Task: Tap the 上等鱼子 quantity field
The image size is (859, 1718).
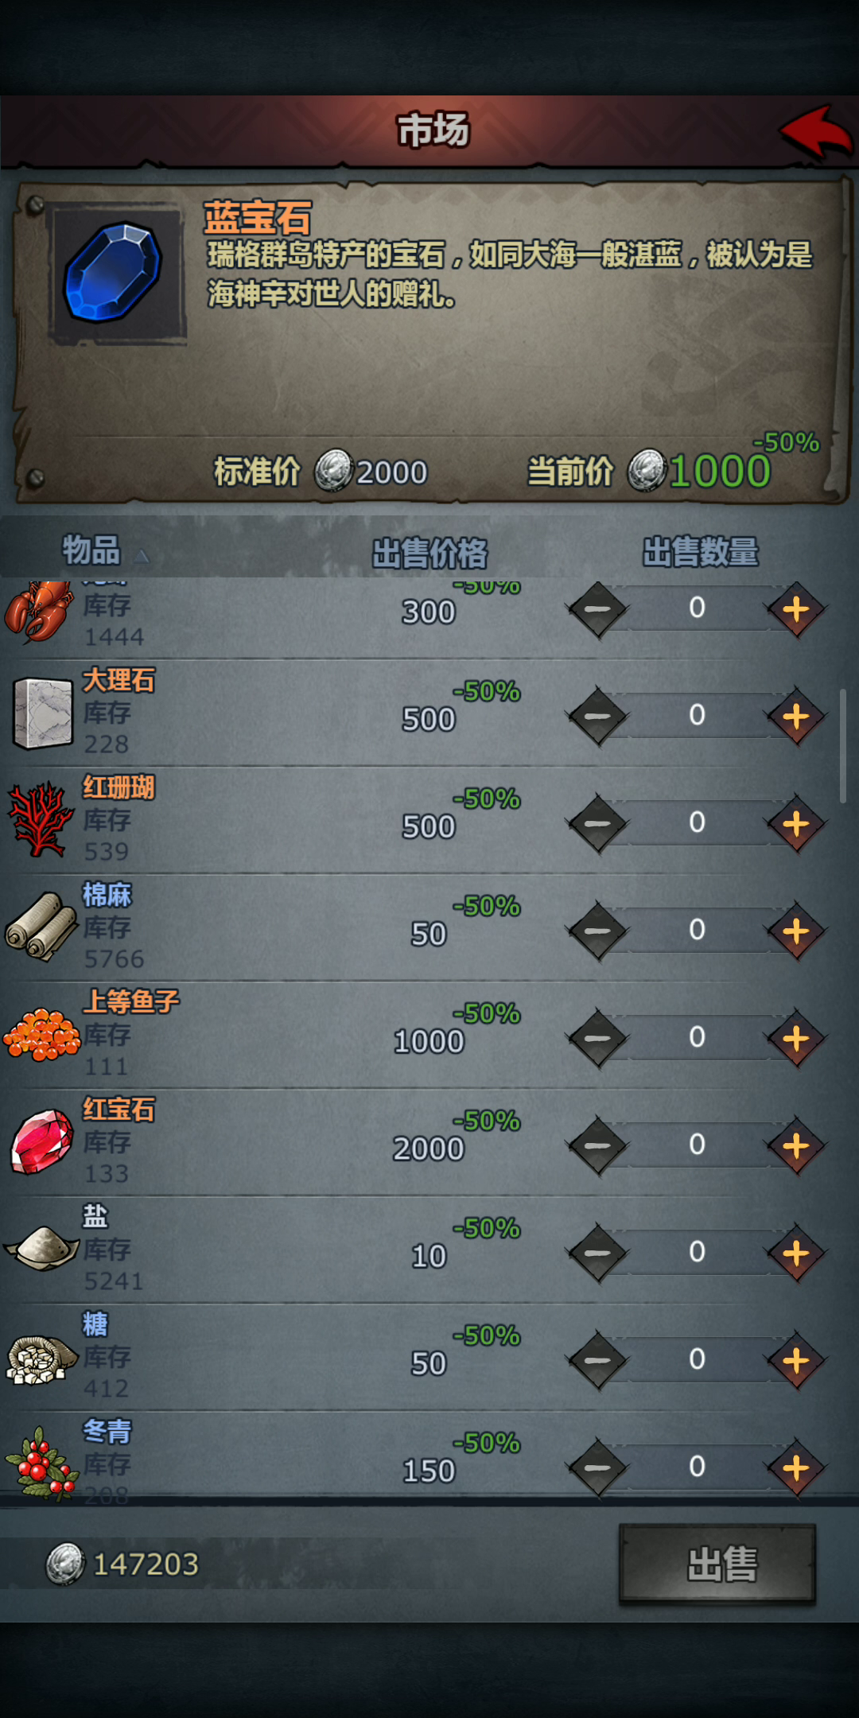Action: coord(697,1037)
